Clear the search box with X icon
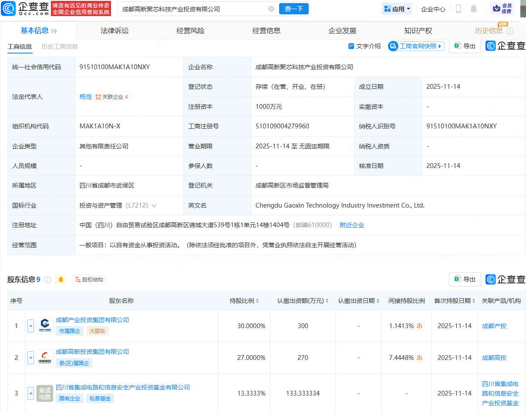526x413 pixels. (271, 9)
